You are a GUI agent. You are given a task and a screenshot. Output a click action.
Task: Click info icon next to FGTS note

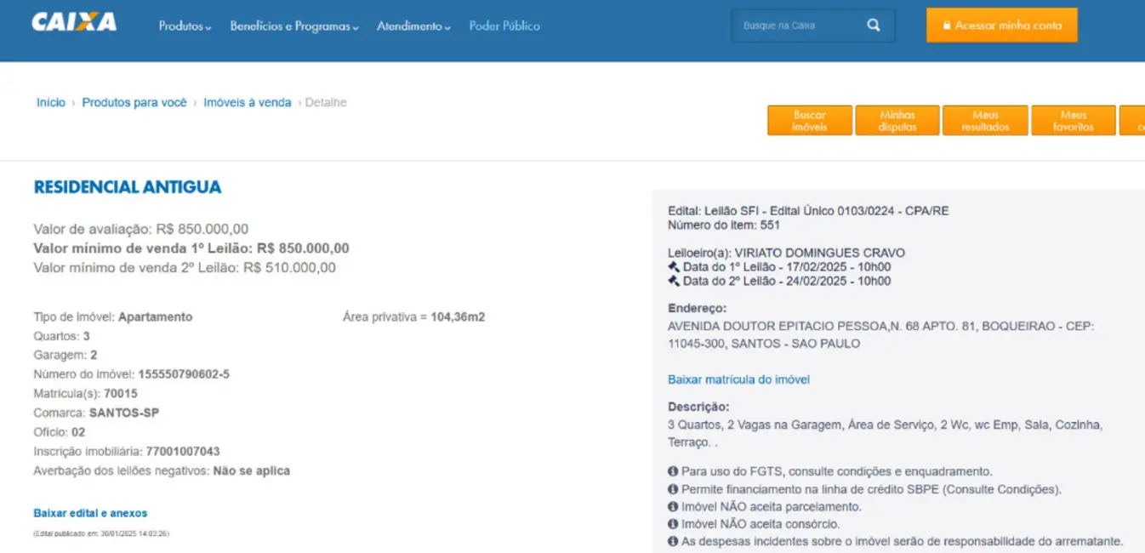(673, 471)
